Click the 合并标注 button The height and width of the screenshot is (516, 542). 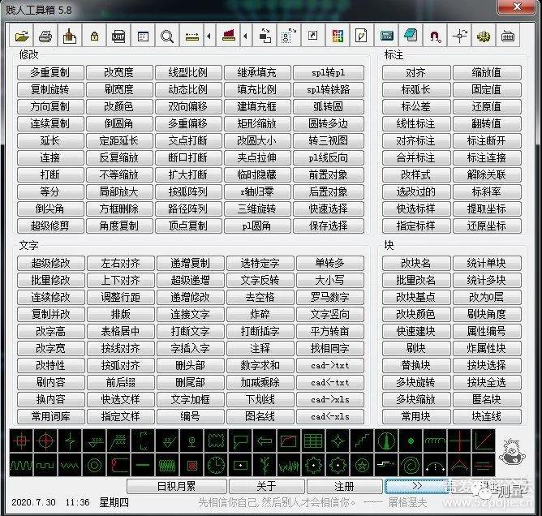coord(416,157)
